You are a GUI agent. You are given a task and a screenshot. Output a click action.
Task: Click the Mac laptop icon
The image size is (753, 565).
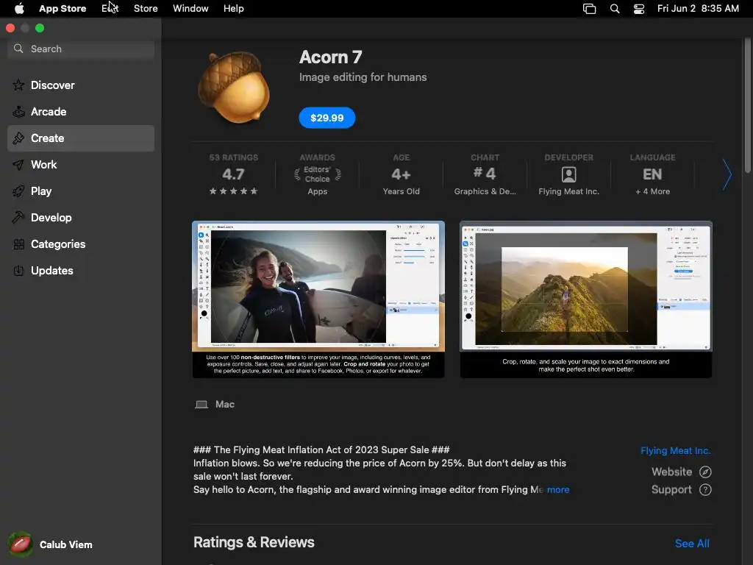tap(201, 405)
